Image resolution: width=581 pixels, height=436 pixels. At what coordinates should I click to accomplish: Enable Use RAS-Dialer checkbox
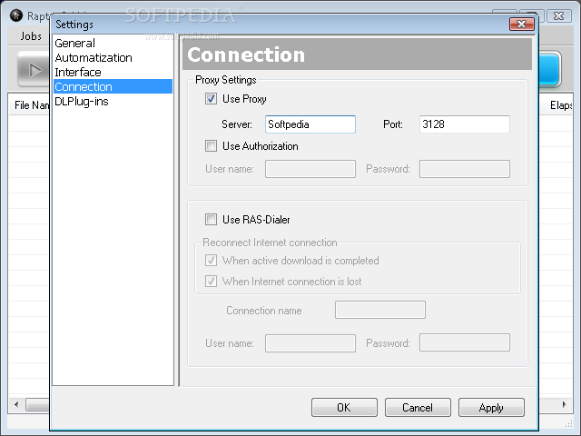click(211, 220)
